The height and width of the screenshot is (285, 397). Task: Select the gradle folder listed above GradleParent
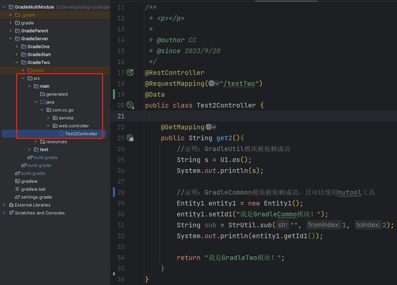tap(27, 23)
